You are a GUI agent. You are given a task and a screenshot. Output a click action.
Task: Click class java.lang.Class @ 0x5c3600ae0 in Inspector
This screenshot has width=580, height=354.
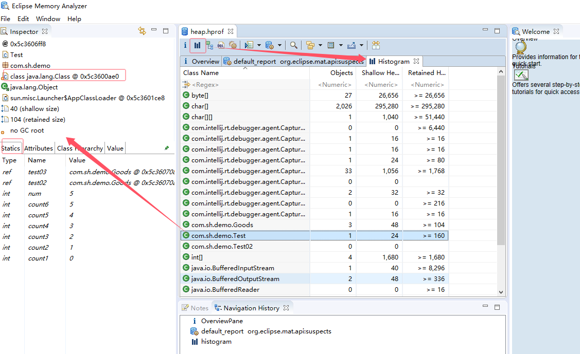coord(64,76)
